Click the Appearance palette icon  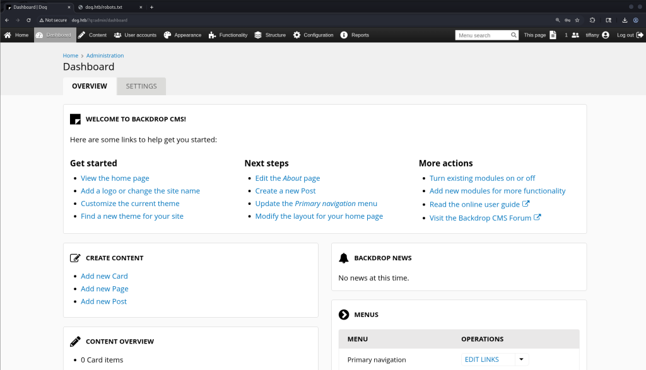167,35
